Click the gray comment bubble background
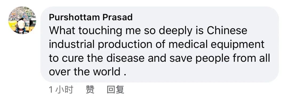The image size is (288, 100). (159, 44)
